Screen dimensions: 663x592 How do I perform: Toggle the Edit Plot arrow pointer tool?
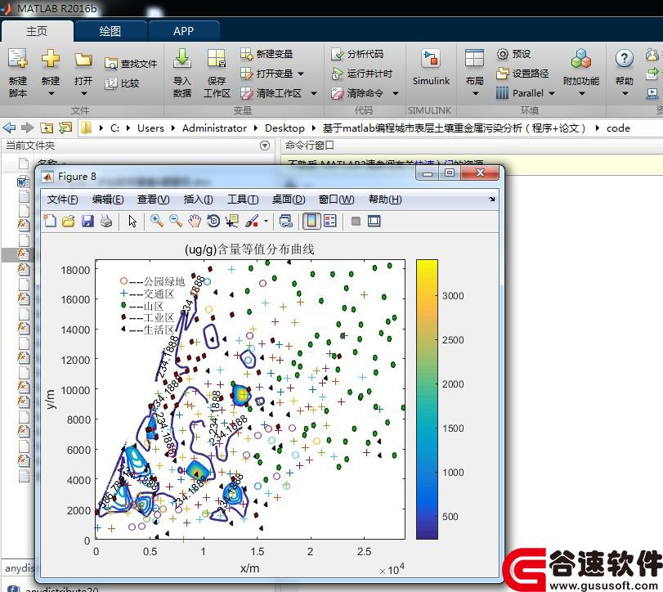coord(132,221)
